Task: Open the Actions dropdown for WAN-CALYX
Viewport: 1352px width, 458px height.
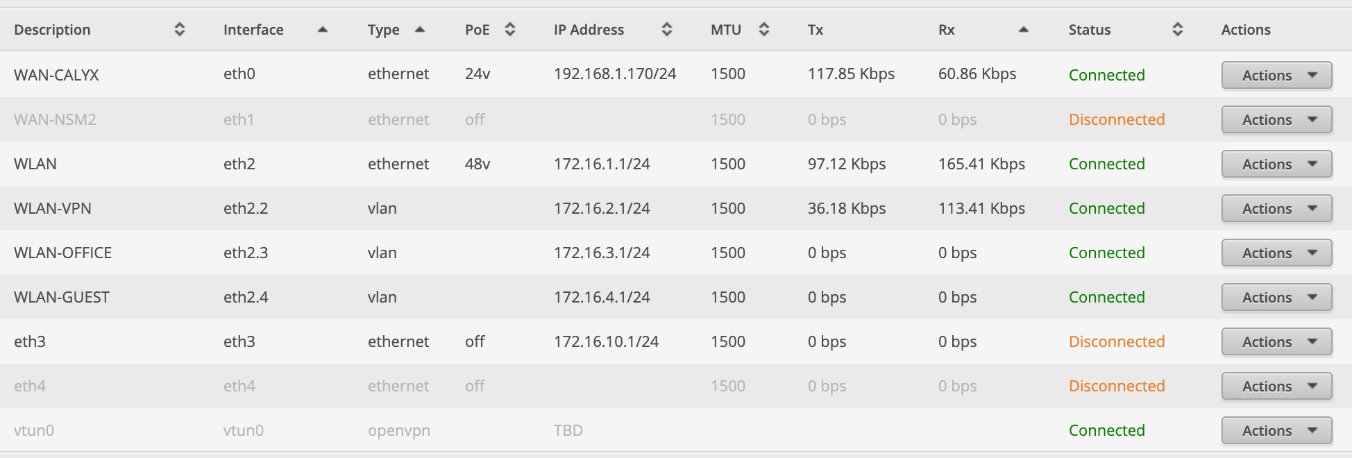Action: [1276, 75]
